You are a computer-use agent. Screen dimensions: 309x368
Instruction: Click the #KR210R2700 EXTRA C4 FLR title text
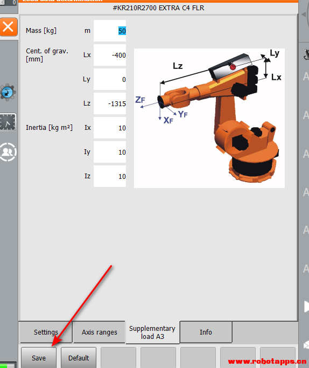click(x=158, y=8)
